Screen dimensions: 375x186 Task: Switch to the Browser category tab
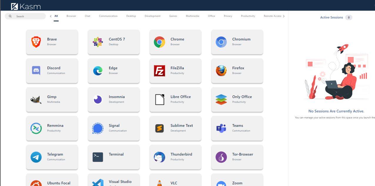(x=71, y=16)
